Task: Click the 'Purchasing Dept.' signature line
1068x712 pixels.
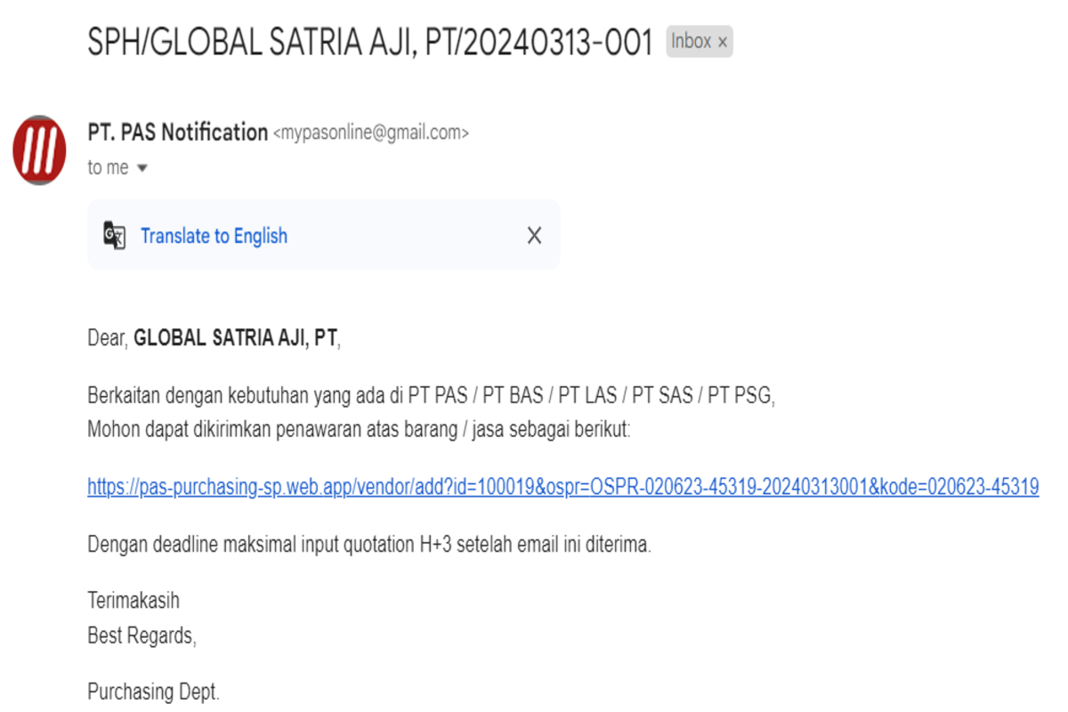Action: point(153,692)
